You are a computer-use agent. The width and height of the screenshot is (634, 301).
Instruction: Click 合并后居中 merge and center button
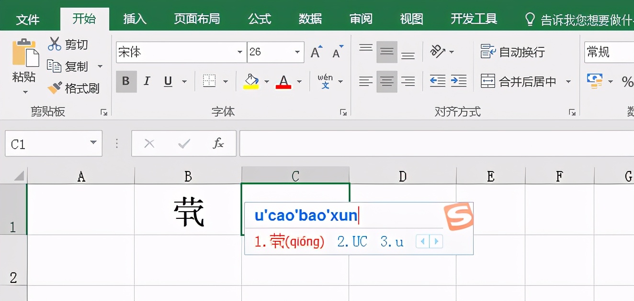point(519,82)
